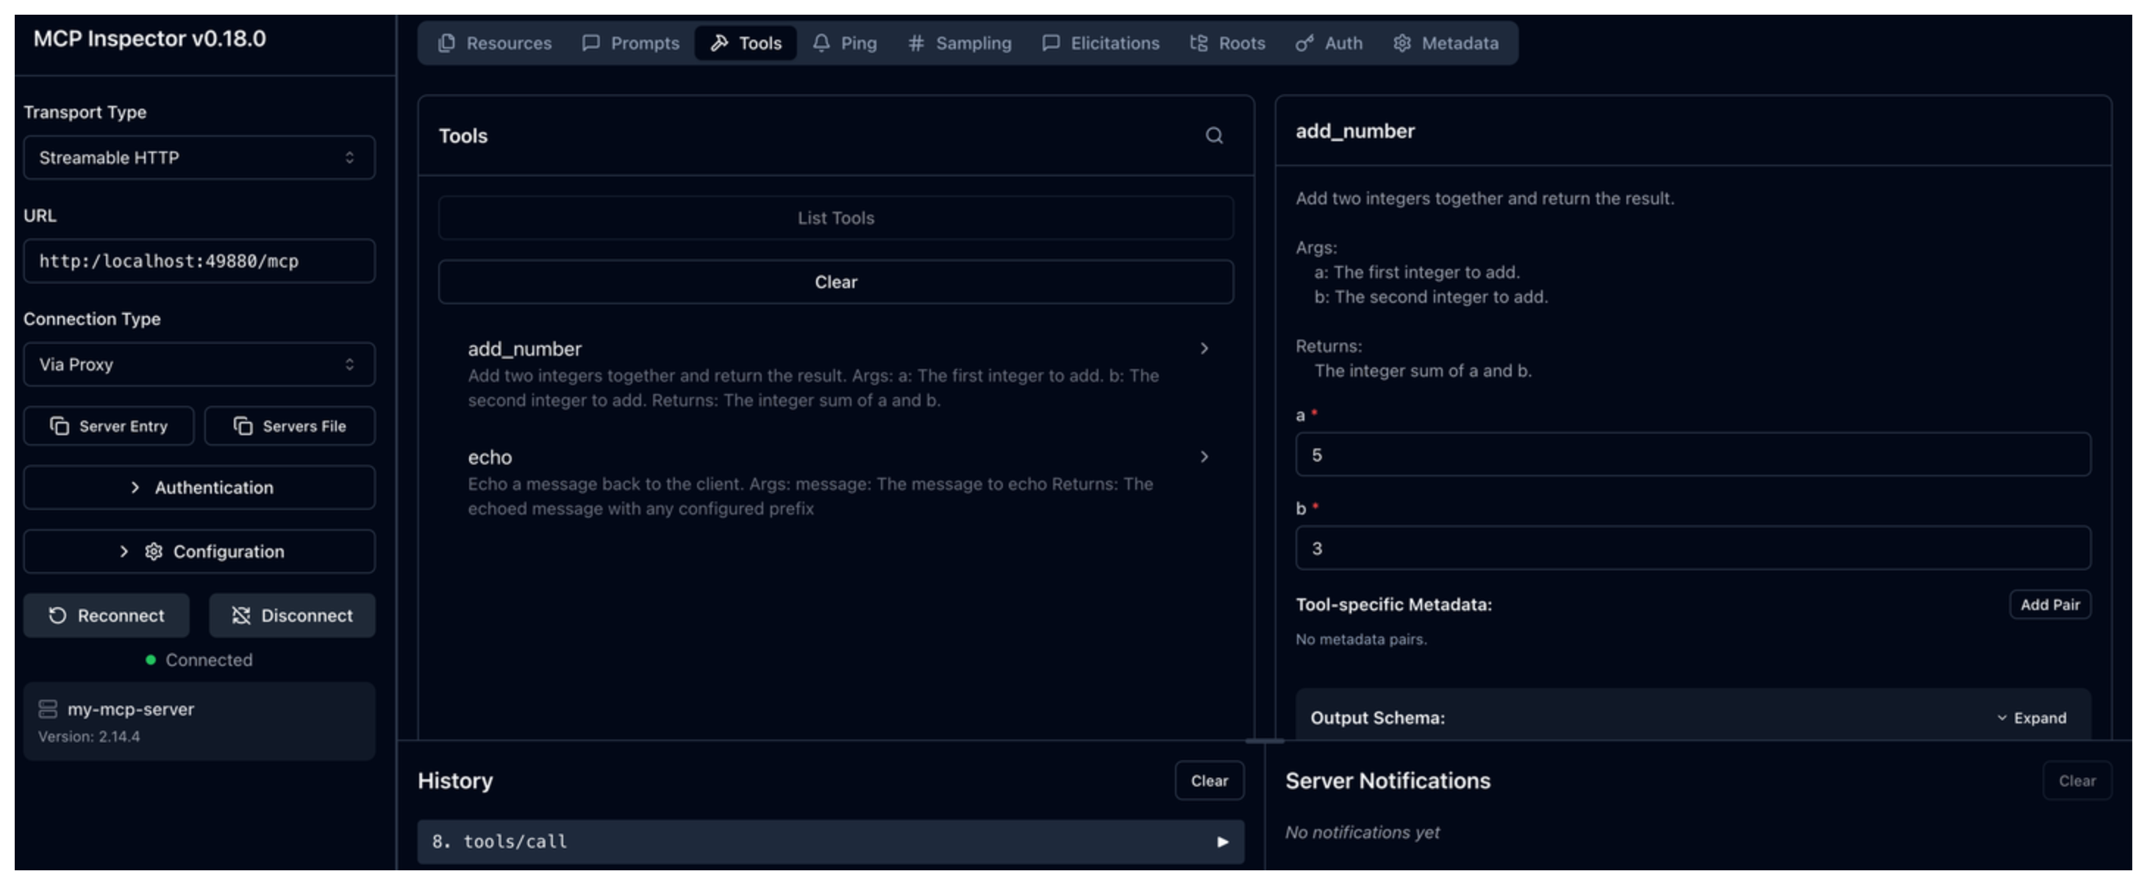Expand the Authentication section
Image resolution: width=2147 pixels, height=885 pixels.
coord(199,487)
